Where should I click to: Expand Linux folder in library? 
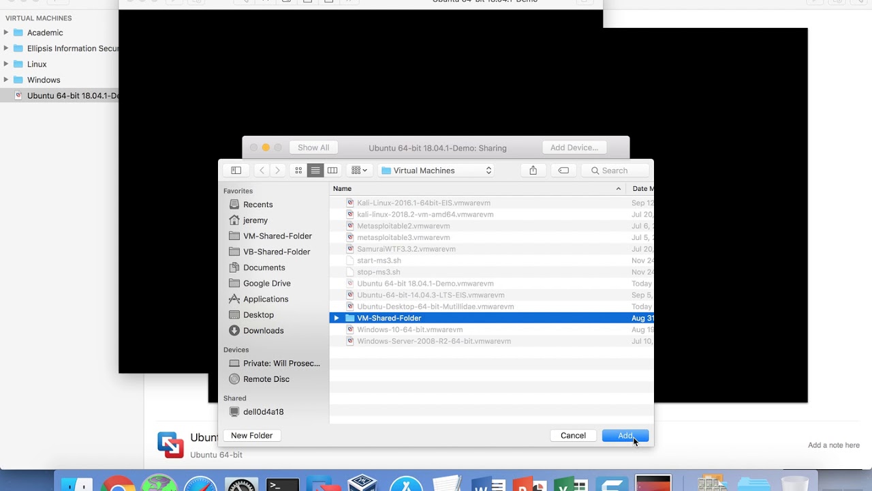[x=6, y=64]
